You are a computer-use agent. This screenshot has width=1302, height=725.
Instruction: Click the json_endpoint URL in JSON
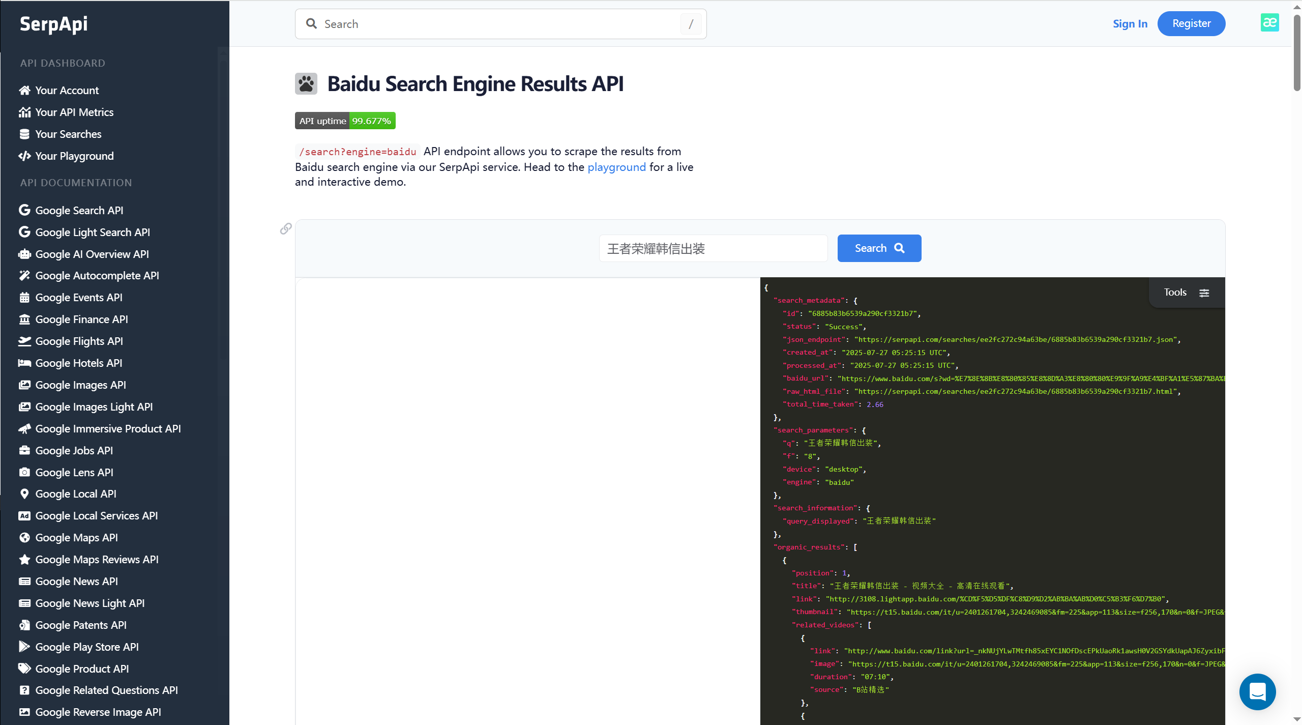[x=1016, y=339]
